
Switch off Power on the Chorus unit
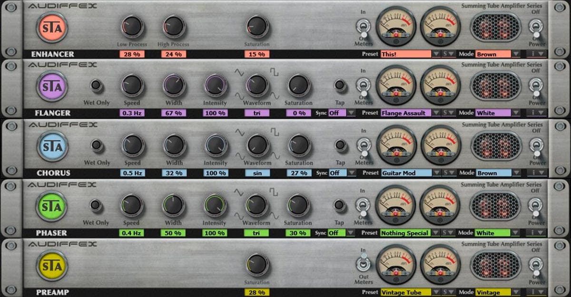pyautogui.click(x=536, y=147)
